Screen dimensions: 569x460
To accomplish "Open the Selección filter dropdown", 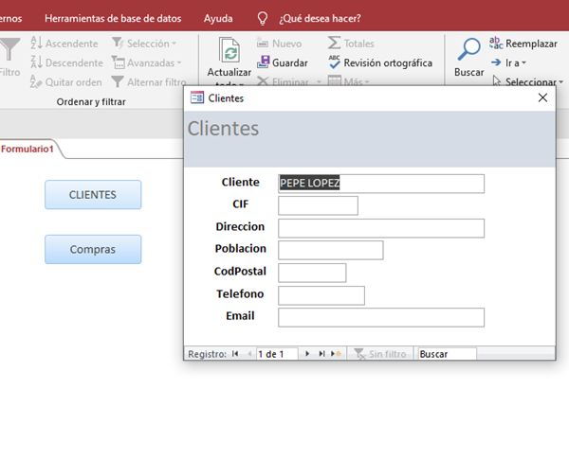I will pyautogui.click(x=144, y=44).
